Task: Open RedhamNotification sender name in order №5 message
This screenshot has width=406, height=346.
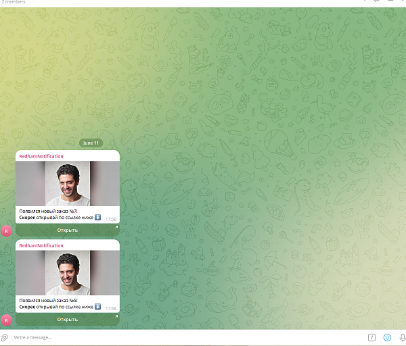Action: point(41,245)
